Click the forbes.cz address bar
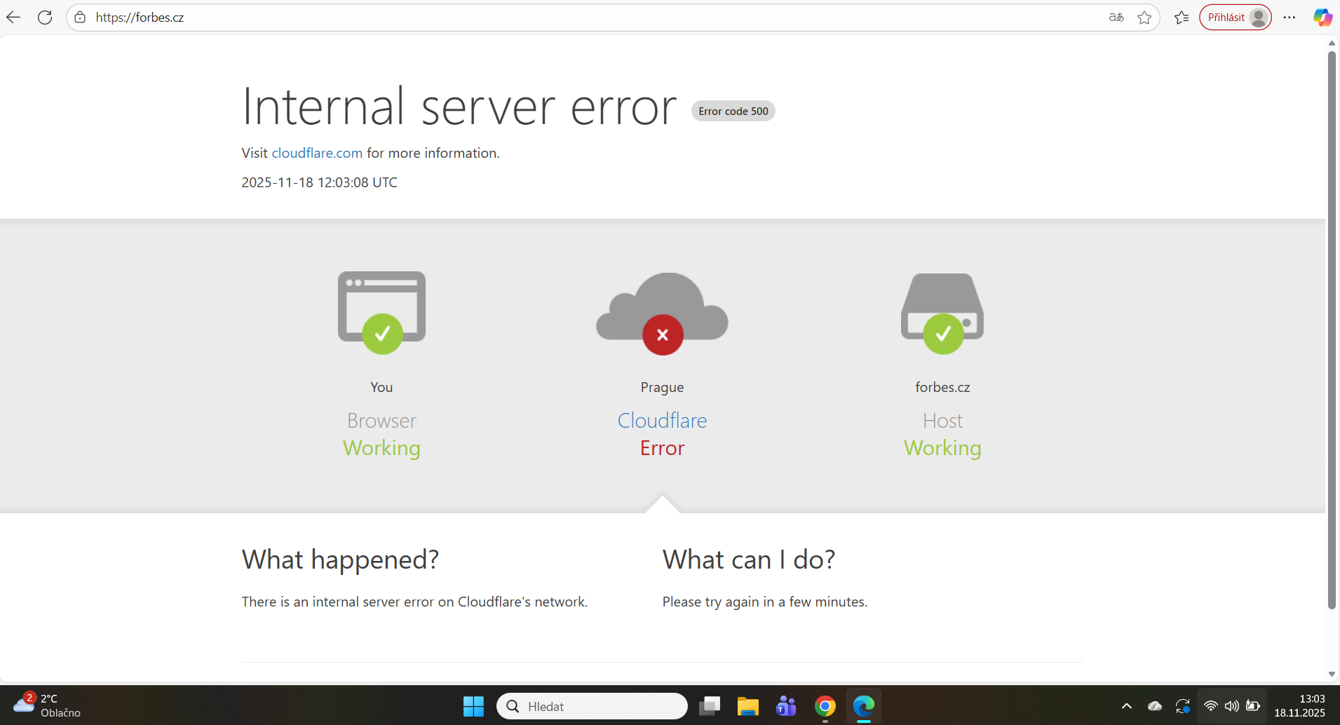 pos(561,18)
